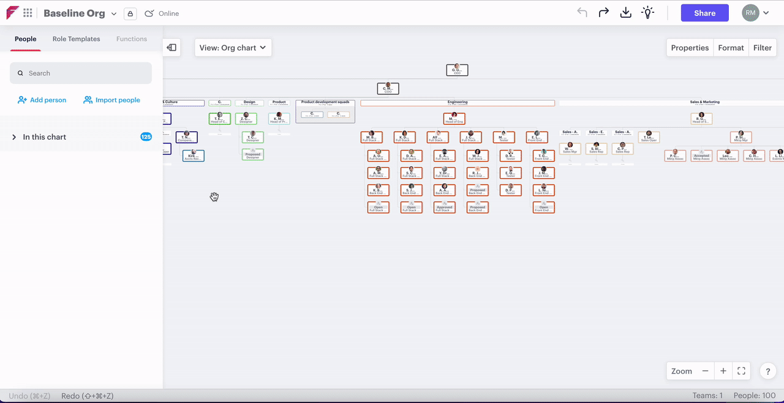784x403 pixels.
Task: Click the Add person link
Action: click(x=42, y=100)
